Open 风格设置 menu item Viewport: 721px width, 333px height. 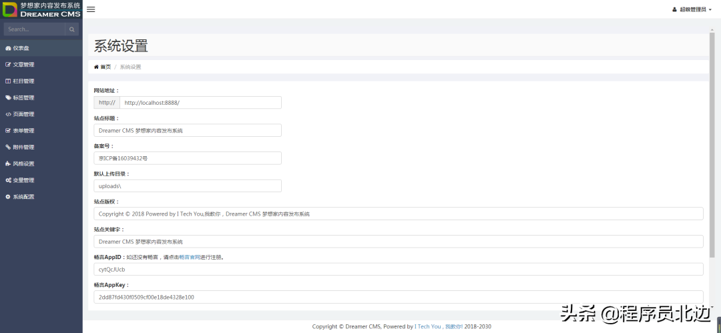[41, 164]
